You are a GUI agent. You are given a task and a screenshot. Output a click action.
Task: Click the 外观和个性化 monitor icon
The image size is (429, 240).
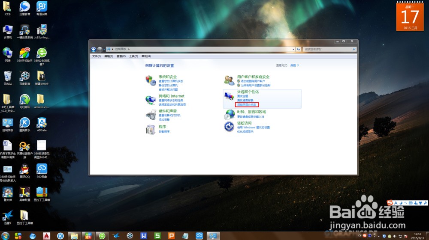click(x=229, y=96)
